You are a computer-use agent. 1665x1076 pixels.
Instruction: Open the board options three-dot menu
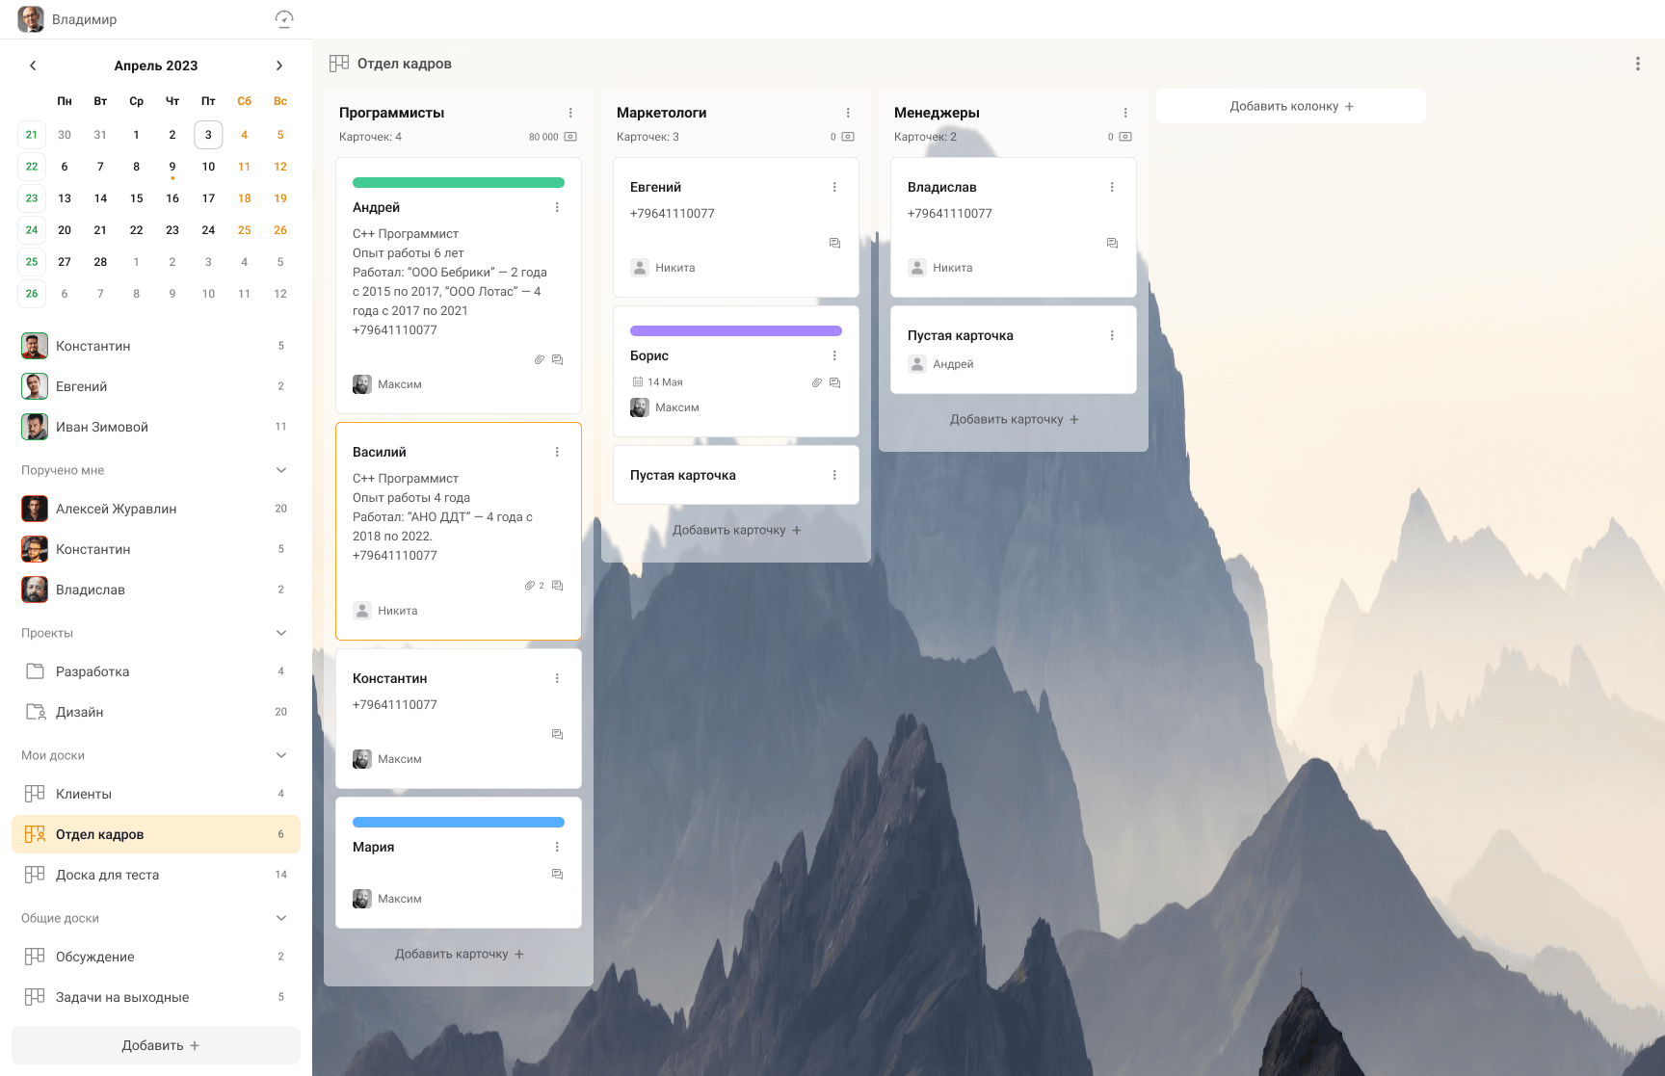pyautogui.click(x=1637, y=64)
